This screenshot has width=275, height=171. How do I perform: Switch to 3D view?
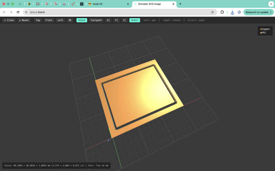coord(70,20)
